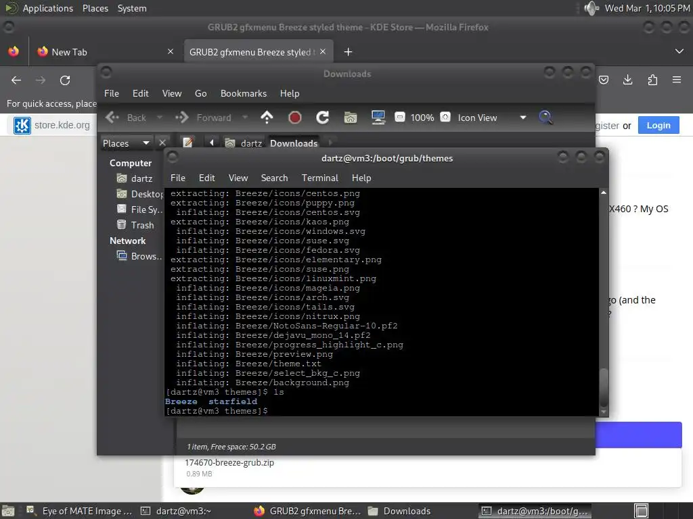Screen dimensions: 693x519
Task: Click terminal scrollbar up arrow
Action: click(603, 193)
